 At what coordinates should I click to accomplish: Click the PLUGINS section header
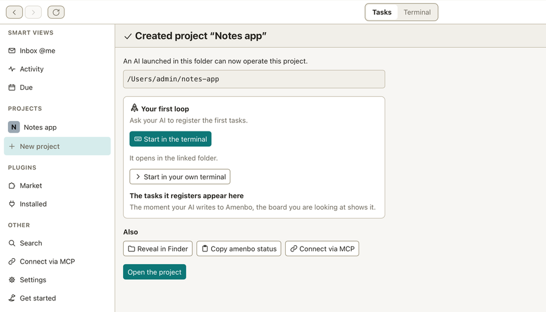click(22, 168)
